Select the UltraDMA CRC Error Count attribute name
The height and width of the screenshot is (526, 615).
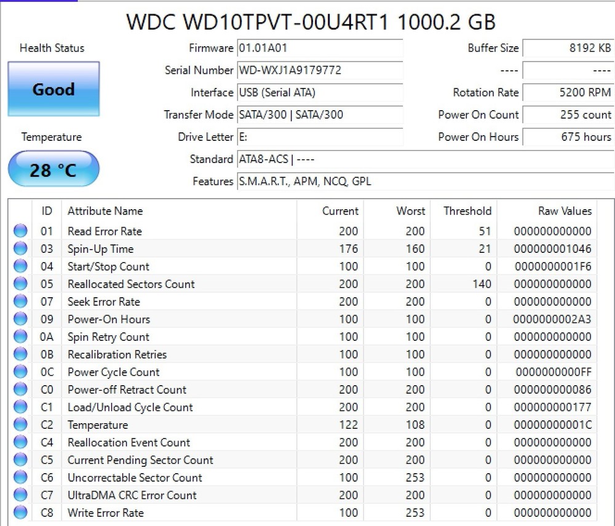(x=132, y=495)
